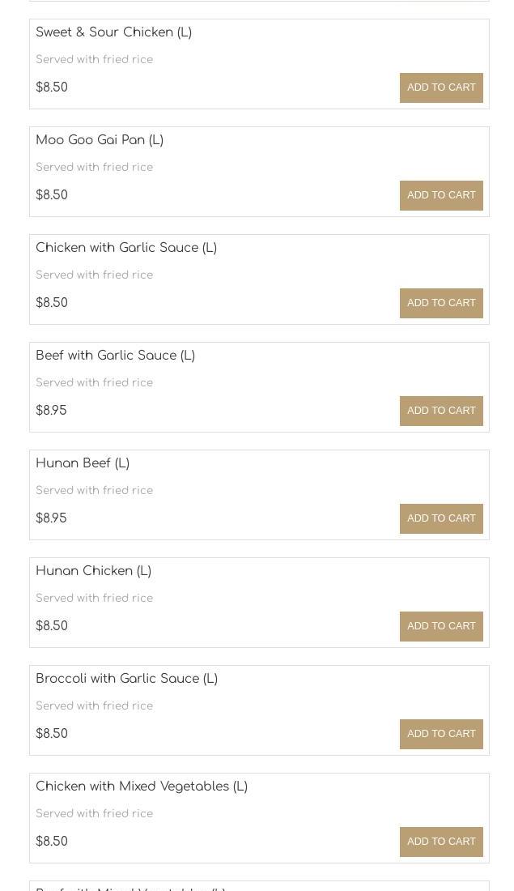This screenshot has height=891, width=514.
Task: Click the Hunan Chicken (L) item name
Action: 93,571
